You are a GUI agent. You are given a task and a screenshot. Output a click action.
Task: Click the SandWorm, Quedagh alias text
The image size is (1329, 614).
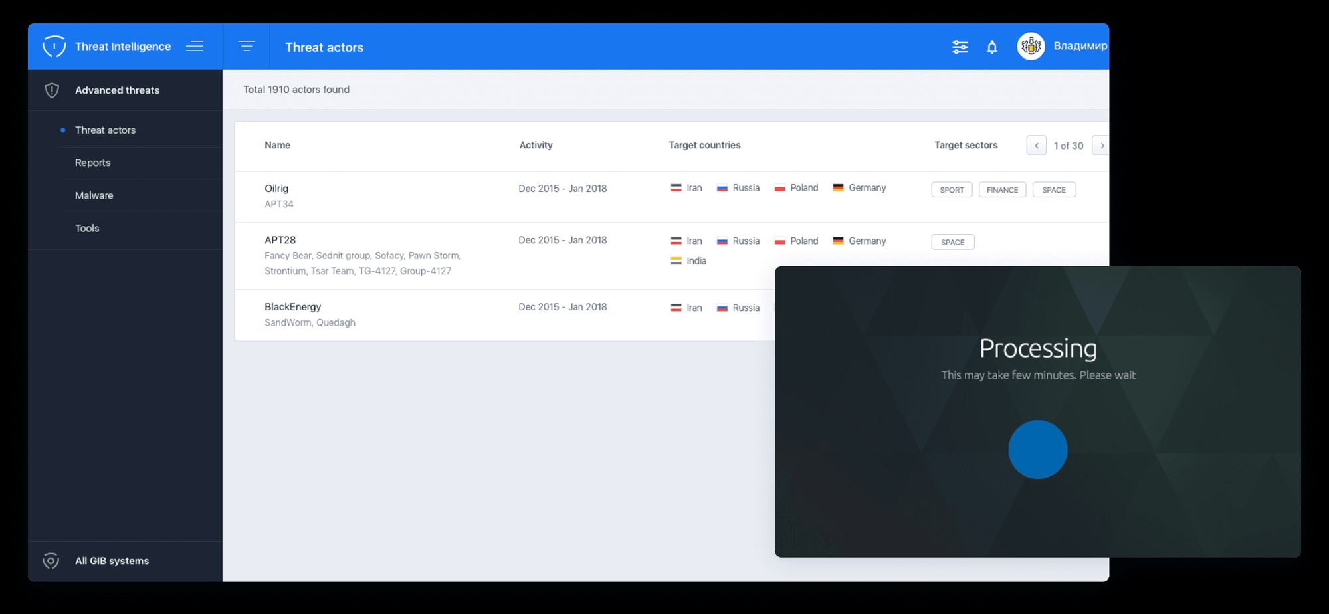point(310,322)
